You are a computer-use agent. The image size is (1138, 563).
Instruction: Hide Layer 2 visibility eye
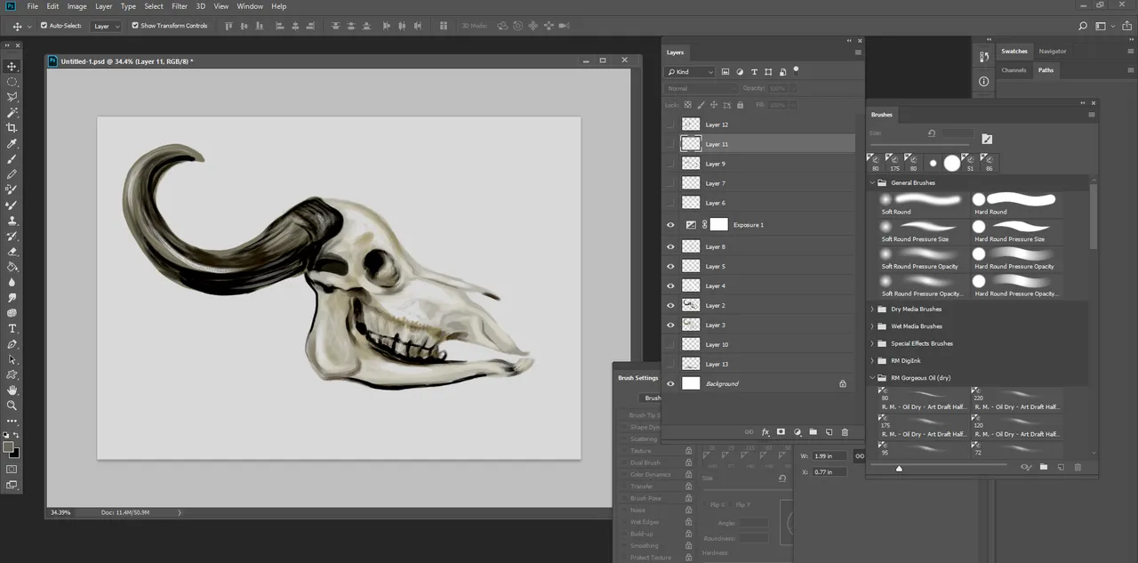coord(671,305)
